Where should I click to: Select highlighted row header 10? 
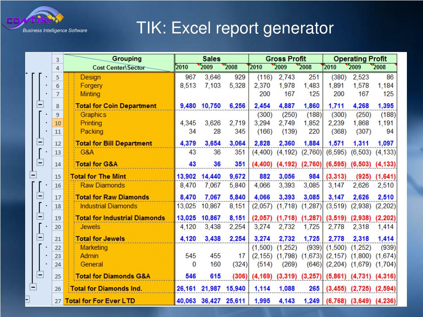tap(57, 123)
